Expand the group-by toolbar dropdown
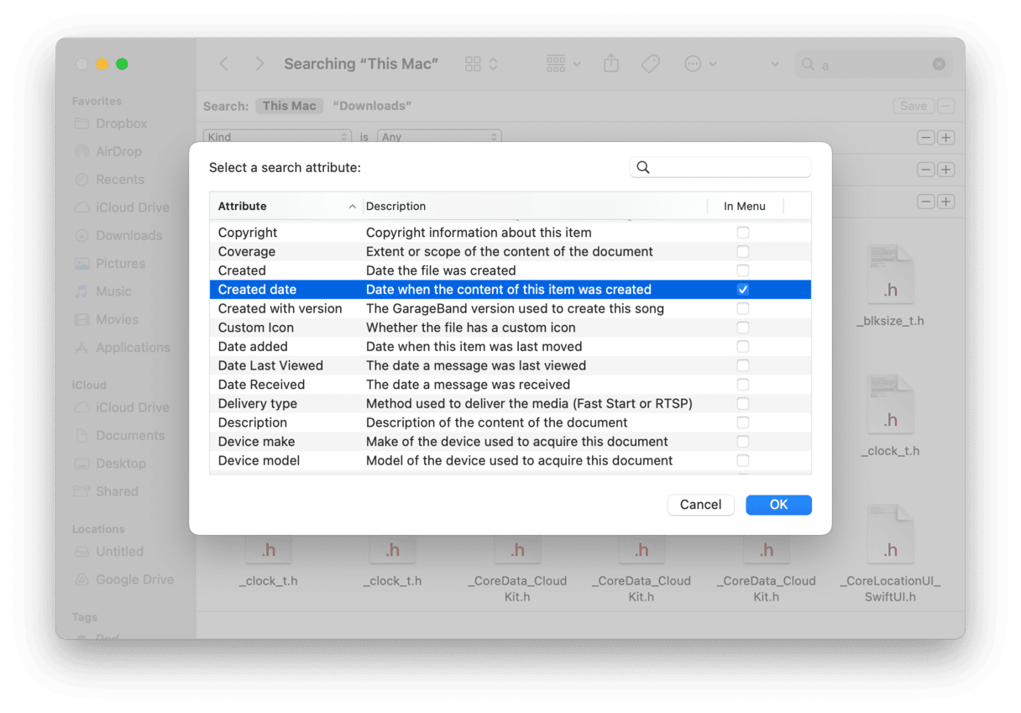This screenshot has height=713, width=1021. click(x=563, y=64)
